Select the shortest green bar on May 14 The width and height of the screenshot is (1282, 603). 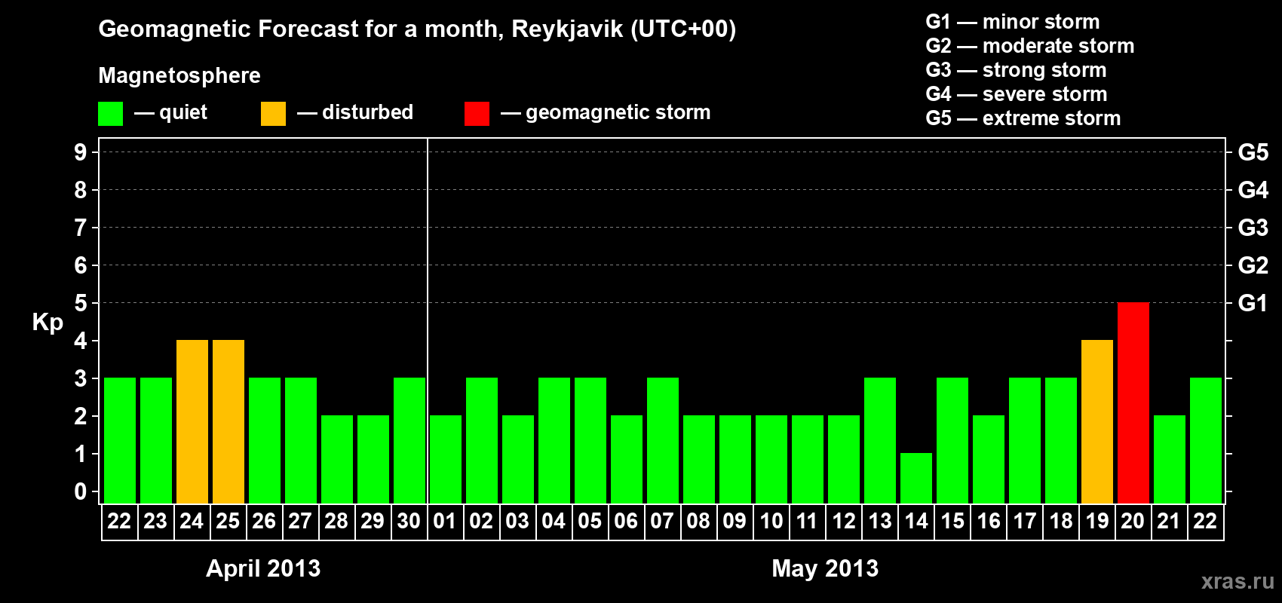(x=915, y=478)
